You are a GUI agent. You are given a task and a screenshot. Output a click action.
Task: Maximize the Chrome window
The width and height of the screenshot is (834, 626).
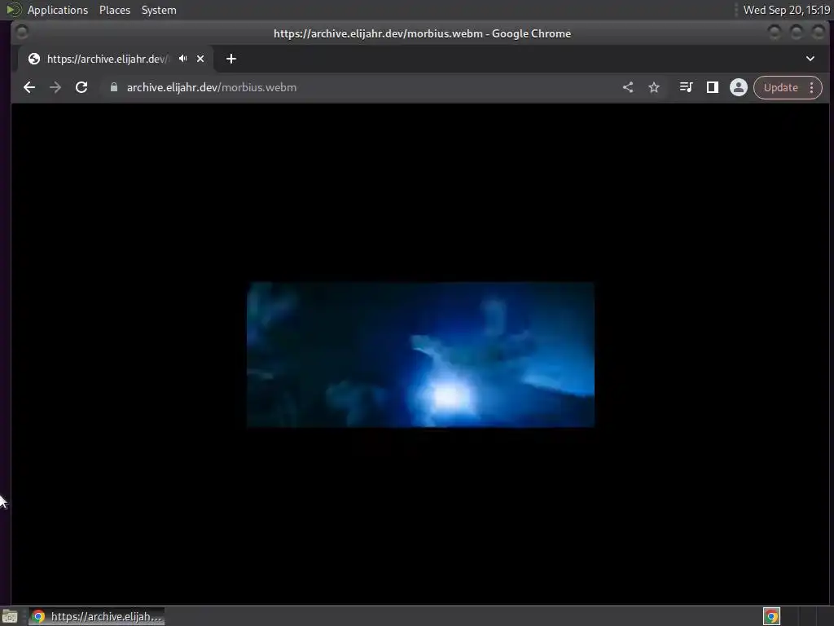[797, 33]
